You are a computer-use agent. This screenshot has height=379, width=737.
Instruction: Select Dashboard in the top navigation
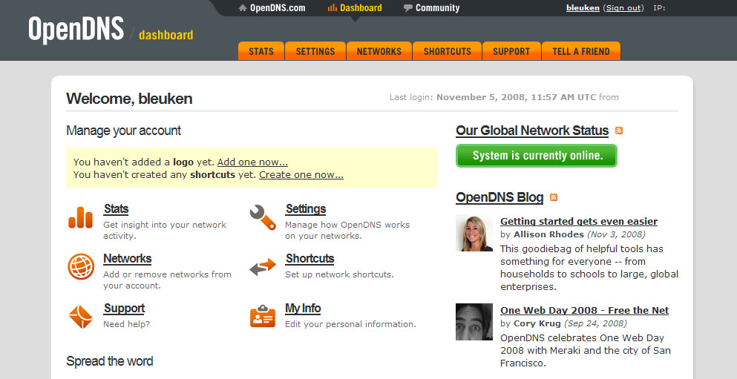tap(361, 8)
